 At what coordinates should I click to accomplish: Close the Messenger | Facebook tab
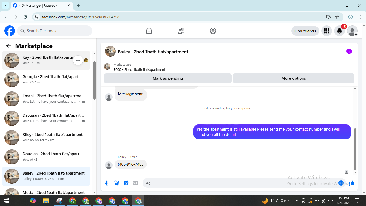tap(69, 5)
